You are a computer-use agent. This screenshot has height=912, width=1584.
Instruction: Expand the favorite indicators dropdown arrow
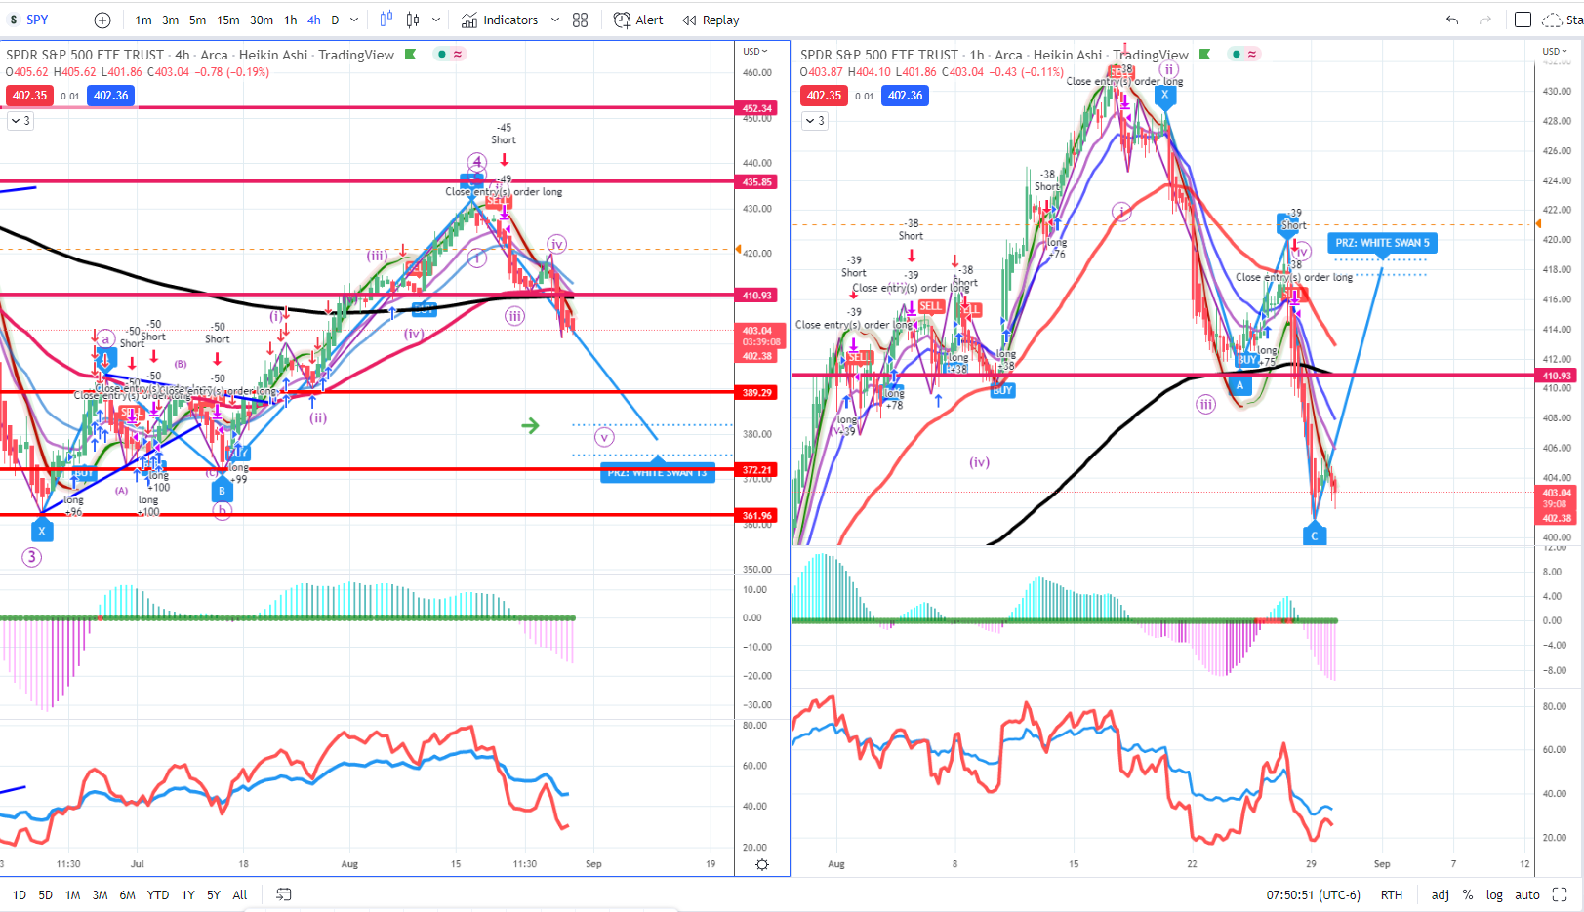[555, 20]
